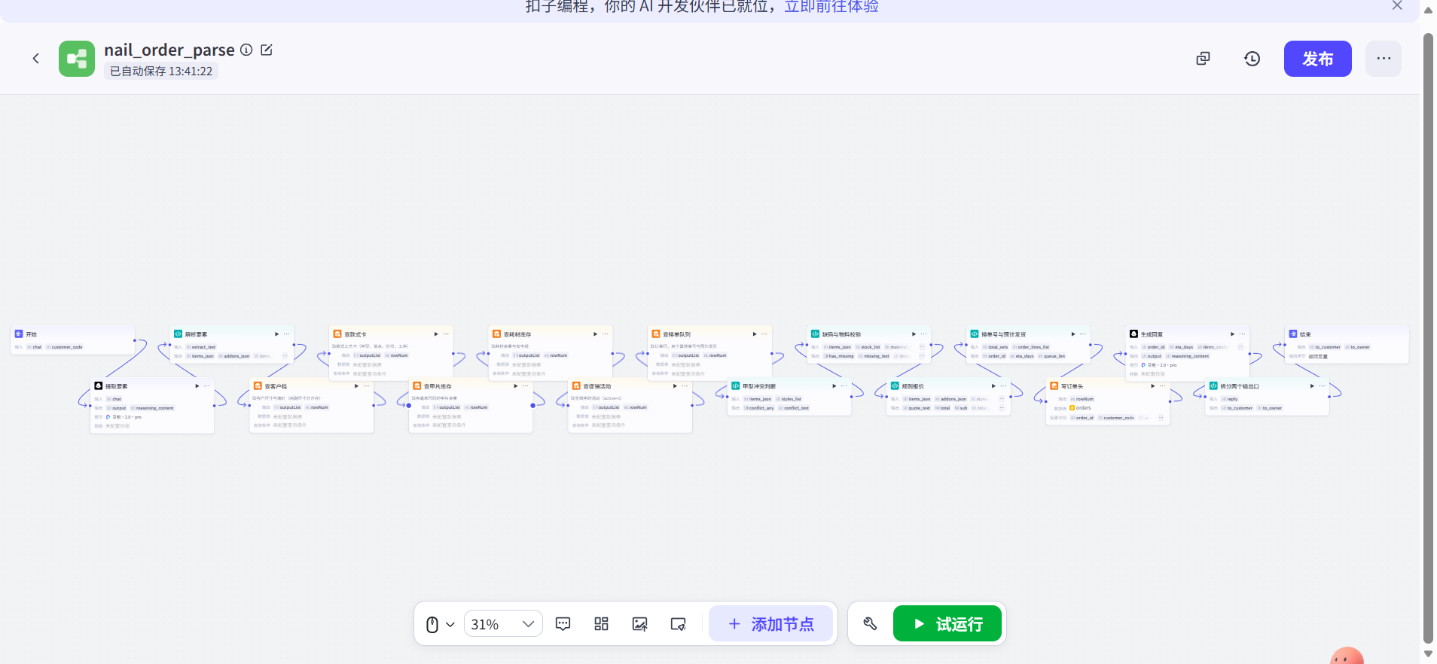
Task: Show workflow info next to nail_order_parse
Action: [x=246, y=50]
